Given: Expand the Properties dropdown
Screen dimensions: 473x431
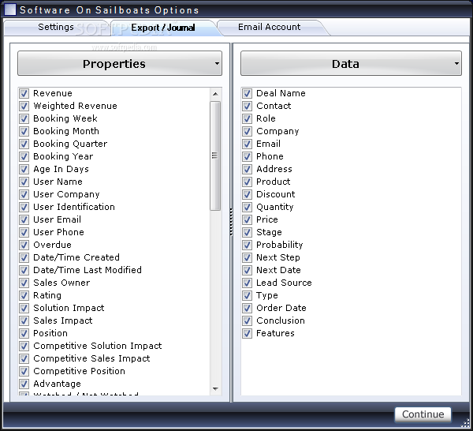Looking at the screenshot, I should [x=120, y=63].
